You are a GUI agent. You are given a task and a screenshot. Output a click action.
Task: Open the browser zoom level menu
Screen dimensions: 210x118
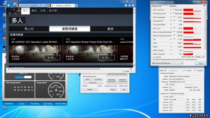coord(132,71)
